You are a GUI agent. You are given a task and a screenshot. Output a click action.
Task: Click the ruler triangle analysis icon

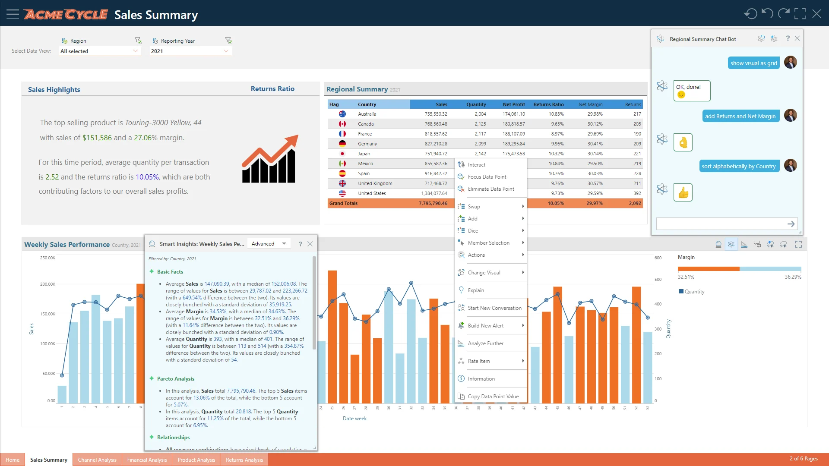[744, 244]
